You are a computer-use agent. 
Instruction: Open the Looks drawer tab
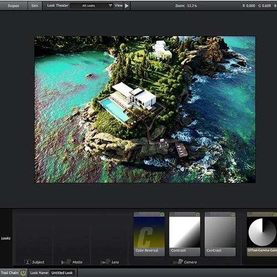point(6,238)
